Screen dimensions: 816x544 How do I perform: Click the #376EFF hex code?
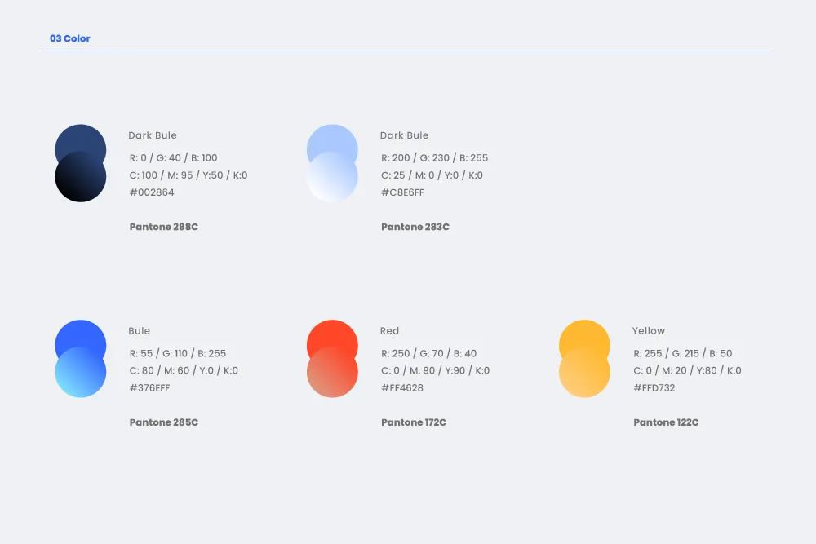[x=150, y=387]
